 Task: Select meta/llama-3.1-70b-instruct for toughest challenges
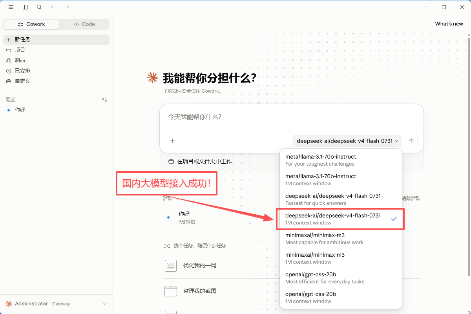[341, 160]
